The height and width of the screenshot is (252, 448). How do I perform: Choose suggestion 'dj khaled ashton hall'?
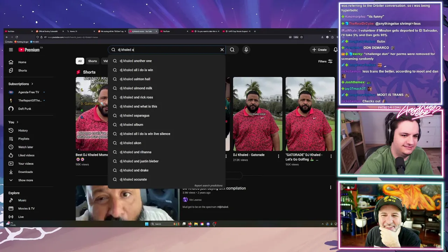[x=166, y=79]
